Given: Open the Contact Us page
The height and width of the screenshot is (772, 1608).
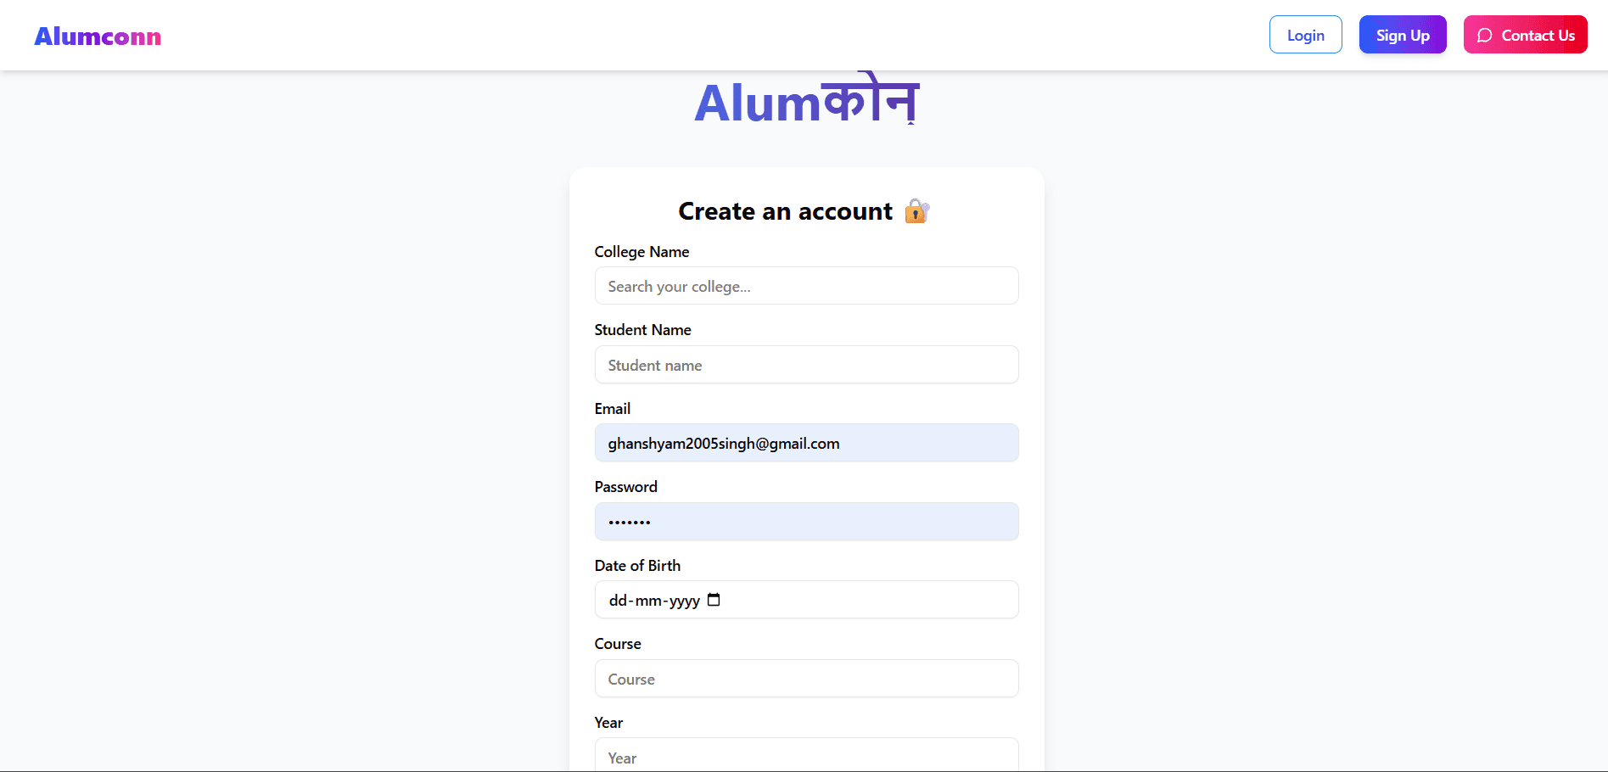Looking at the screenshot, I should [x=1525, y=35].
